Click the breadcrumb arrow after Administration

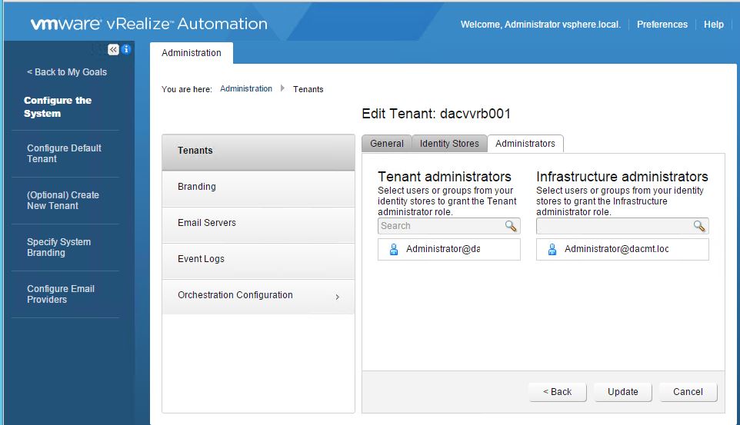tap(282, 88)
